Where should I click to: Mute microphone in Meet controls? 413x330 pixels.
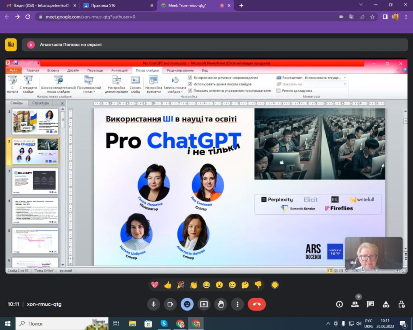coord(153,304)
